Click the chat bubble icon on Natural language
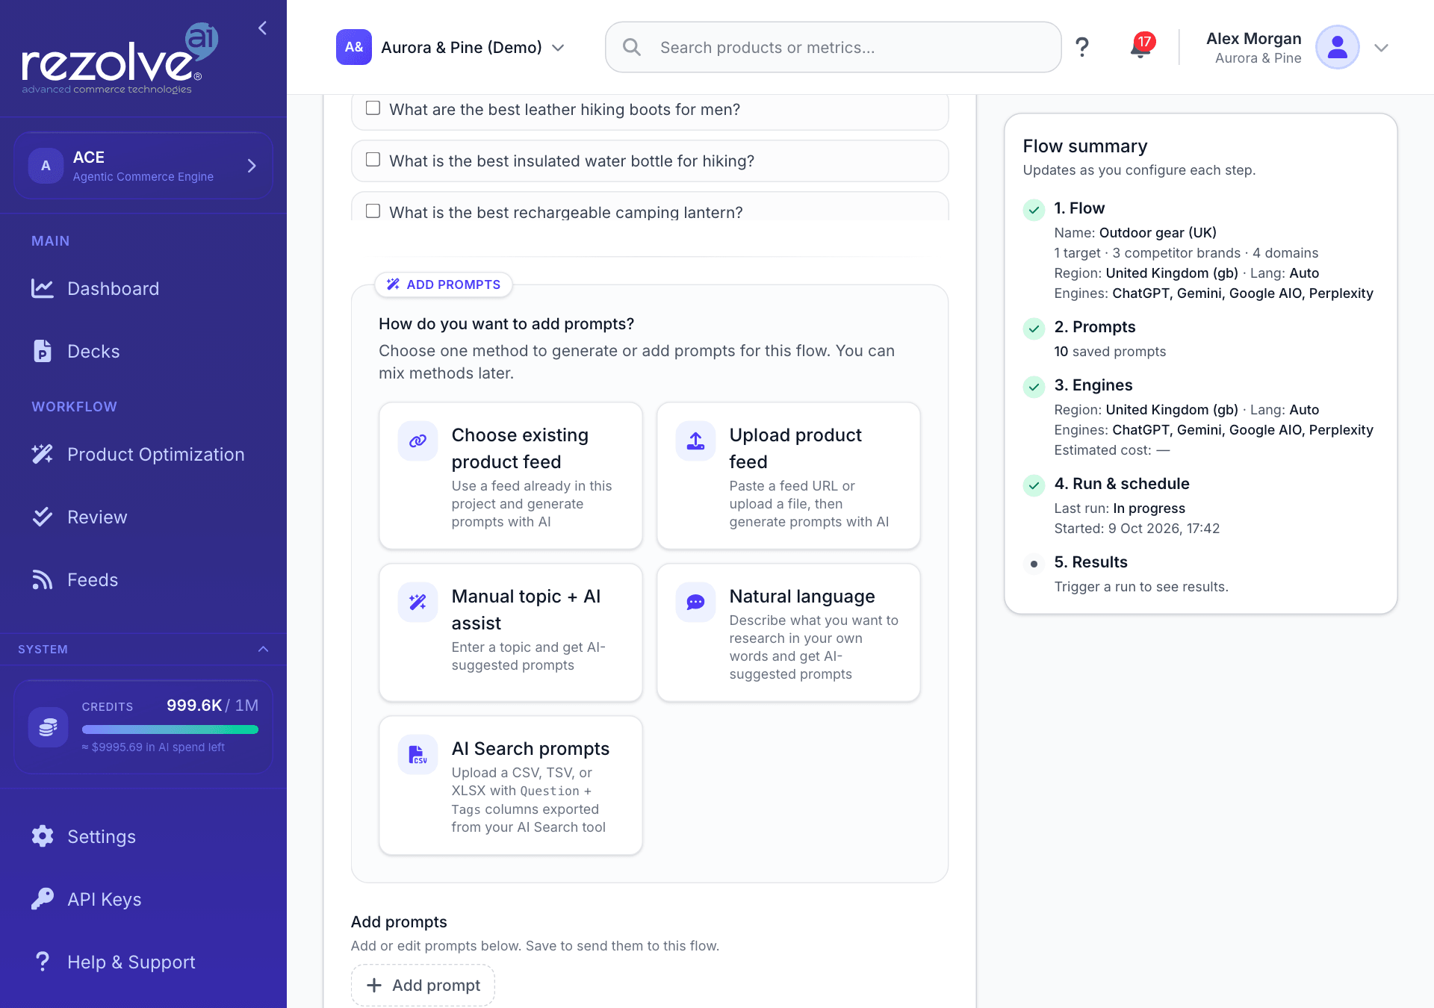Image resolution: width=1434 pixels, height=1008 pixels. [696, 603]
